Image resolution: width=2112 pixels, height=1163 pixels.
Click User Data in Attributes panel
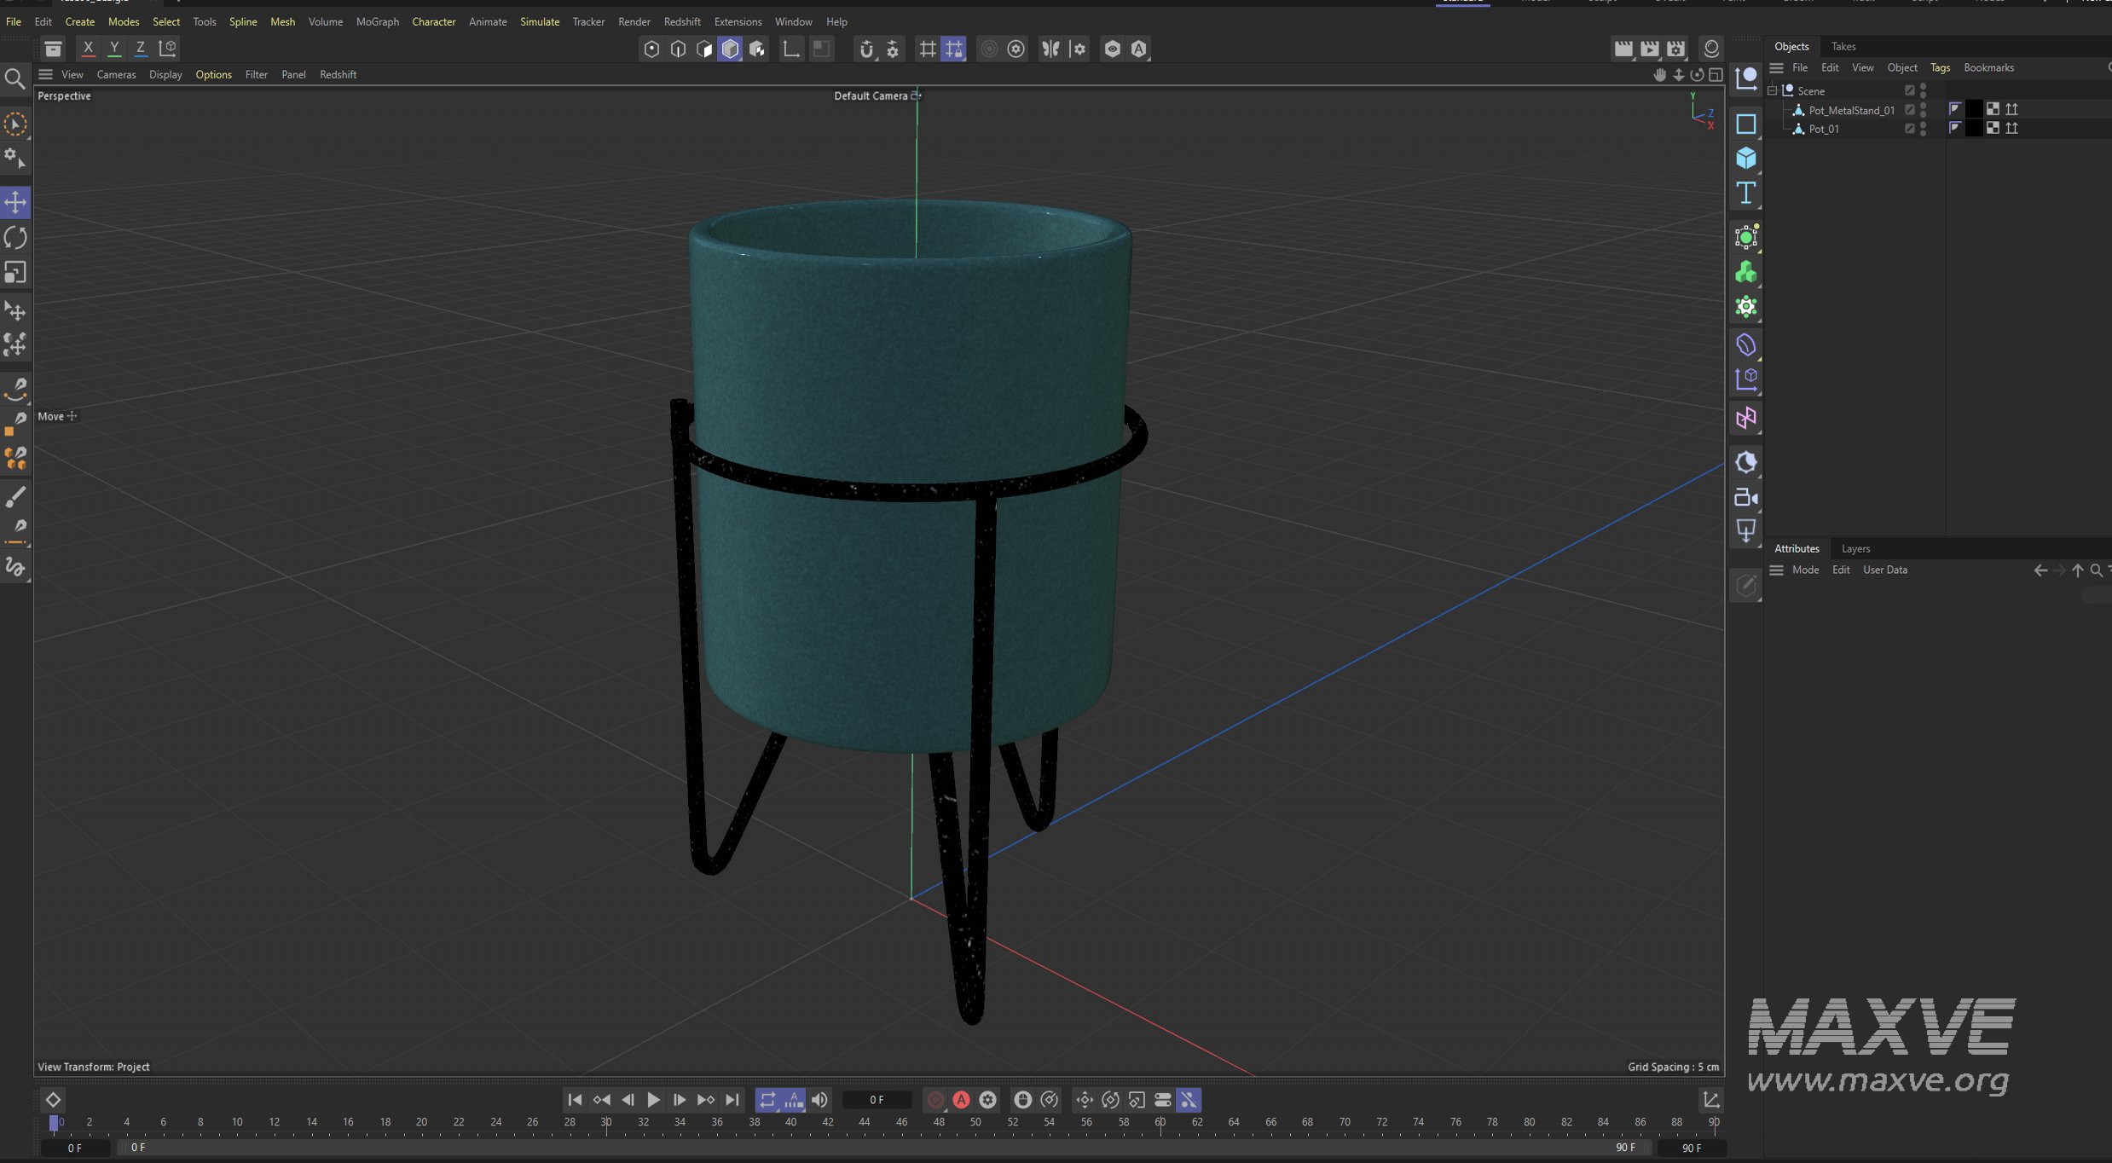pyautogui.click(x=1884, y=570)
